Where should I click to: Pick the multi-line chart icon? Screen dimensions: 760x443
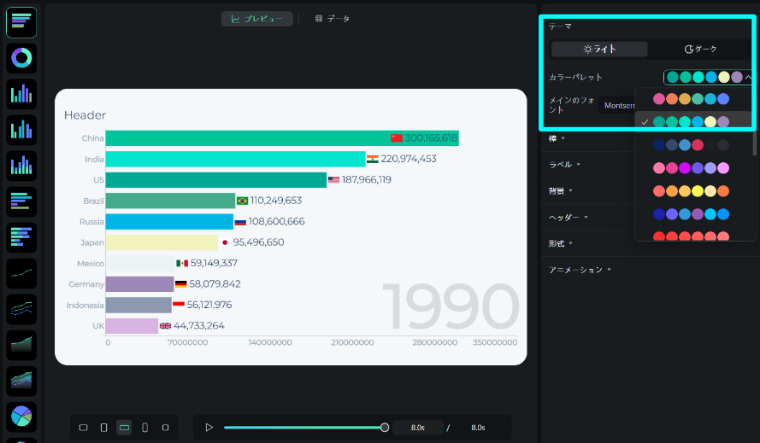pyautogui.click(x=21, y=309)
